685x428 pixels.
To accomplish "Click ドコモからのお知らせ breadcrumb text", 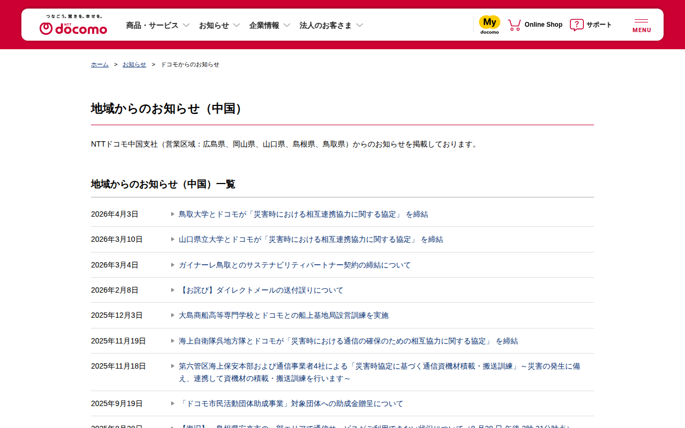I will point(190,64).
